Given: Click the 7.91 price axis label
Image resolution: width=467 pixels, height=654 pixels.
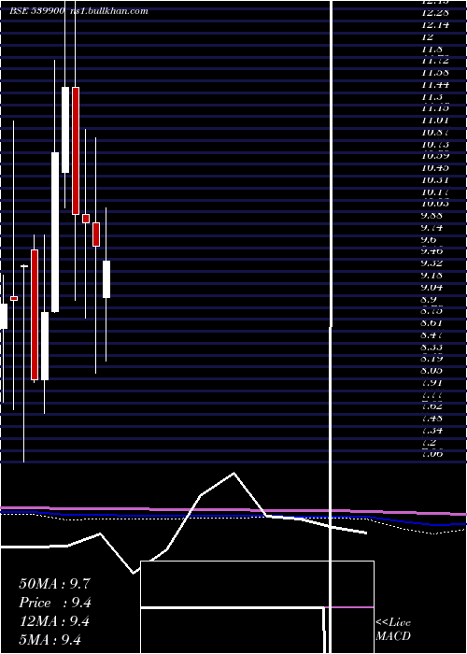Looking at the screenshot, I should coord(432,382).
